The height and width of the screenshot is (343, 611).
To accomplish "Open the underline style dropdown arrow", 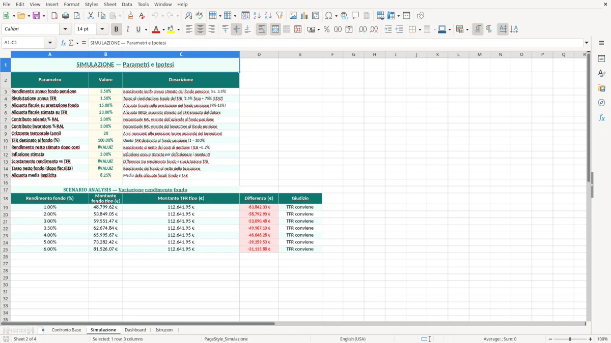I will (x=146, y=29).
